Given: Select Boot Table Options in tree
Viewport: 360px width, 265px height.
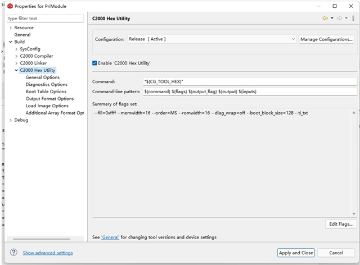Looking at the screenshot, I should pyautogui.click(x=46, y=92).
